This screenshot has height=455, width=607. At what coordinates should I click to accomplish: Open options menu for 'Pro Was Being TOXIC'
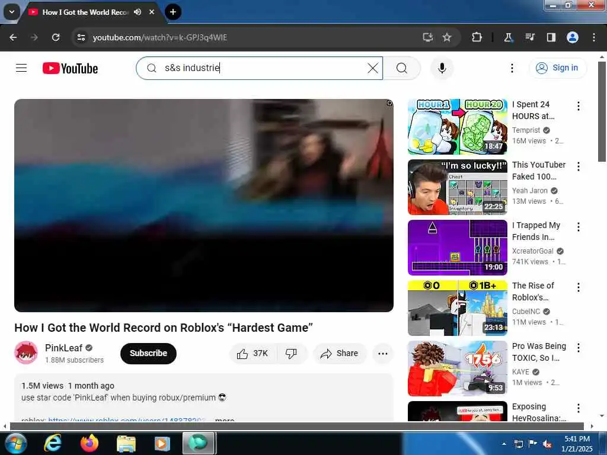coord(579,347)
